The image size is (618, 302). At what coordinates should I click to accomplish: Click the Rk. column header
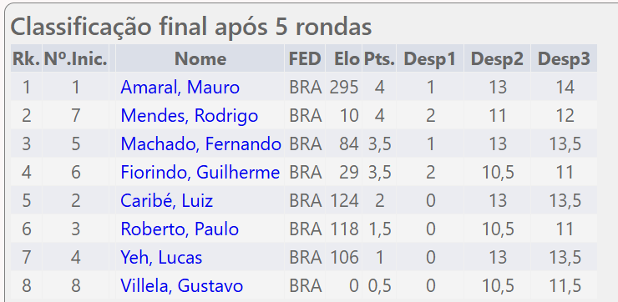click(x=27, y=58)
